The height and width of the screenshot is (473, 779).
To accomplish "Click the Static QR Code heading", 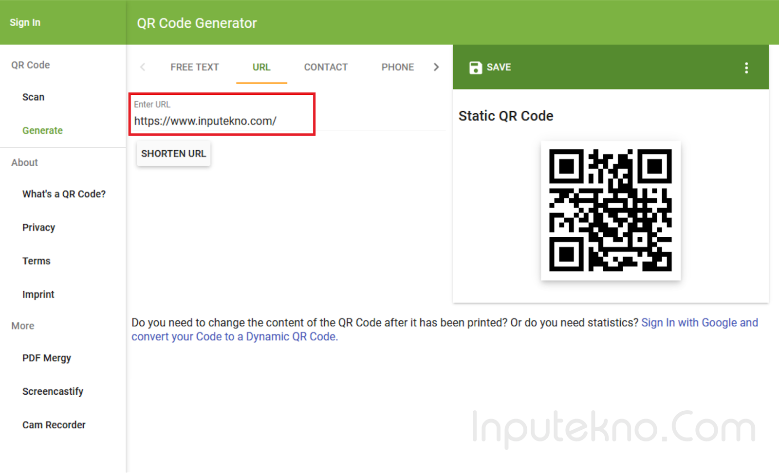I will point(506,116).
